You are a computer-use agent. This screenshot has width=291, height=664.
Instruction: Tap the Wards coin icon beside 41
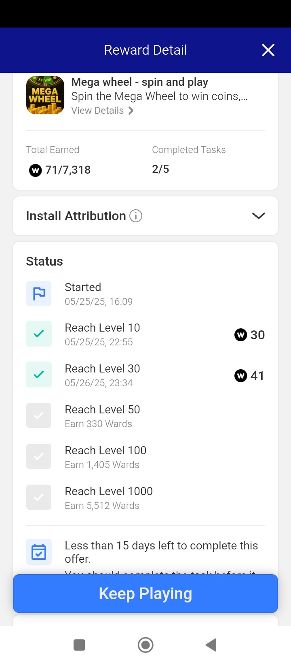(241, 376)
